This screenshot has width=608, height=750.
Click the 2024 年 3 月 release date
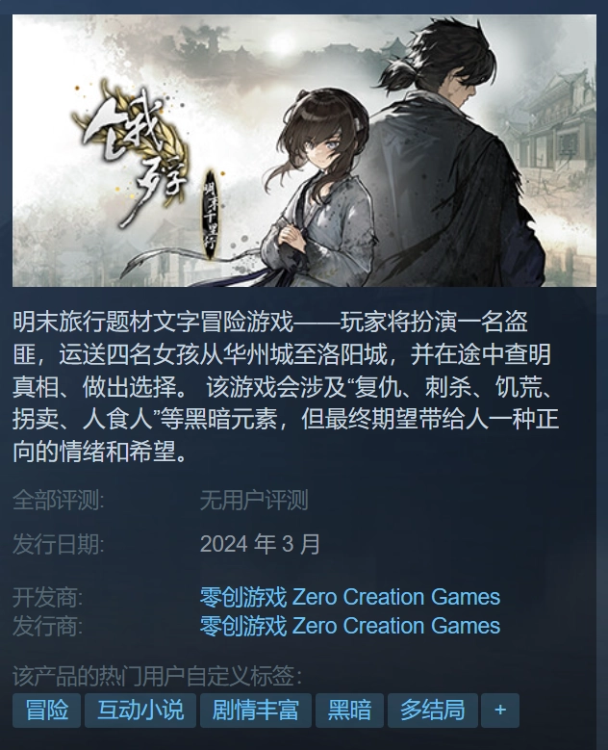point(260,544)
